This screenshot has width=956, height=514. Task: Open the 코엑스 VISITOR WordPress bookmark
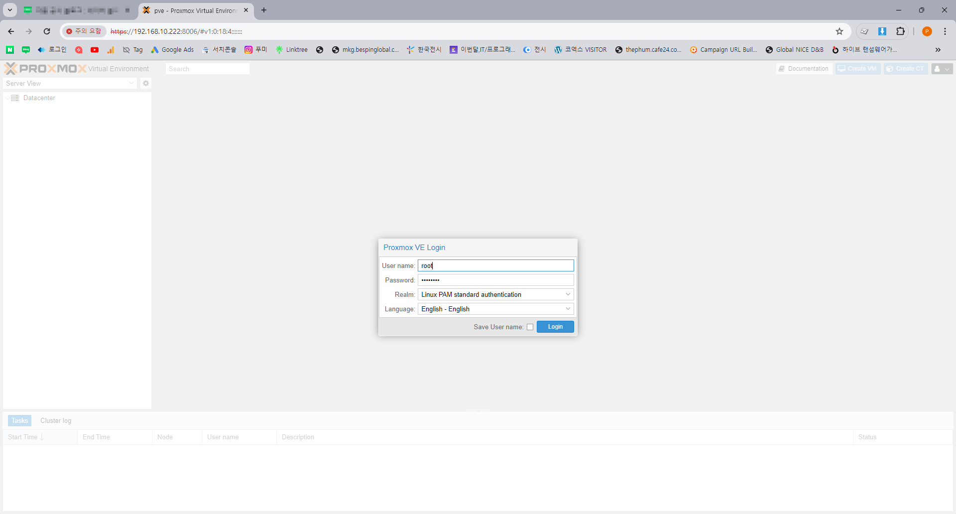click(x=581, y=50)
